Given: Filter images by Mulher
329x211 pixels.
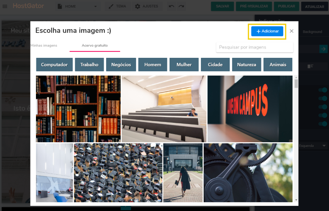Looking at the screenshot, I should [x=184, y=65].
